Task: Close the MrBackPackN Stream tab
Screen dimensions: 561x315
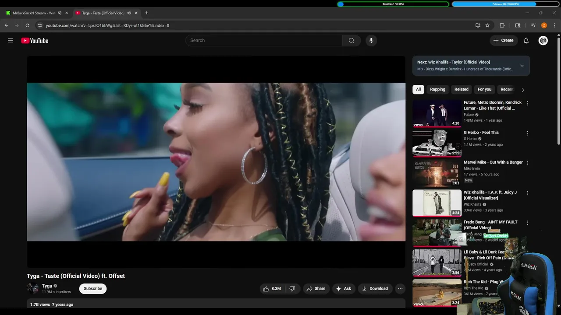Action: pyautogui.click(x=67, y=13)
